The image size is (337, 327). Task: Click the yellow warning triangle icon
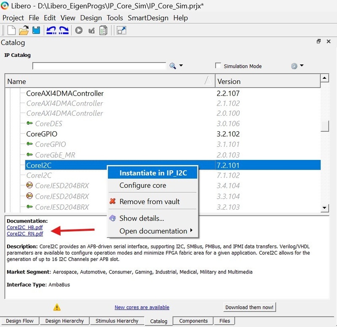(57, 307)
